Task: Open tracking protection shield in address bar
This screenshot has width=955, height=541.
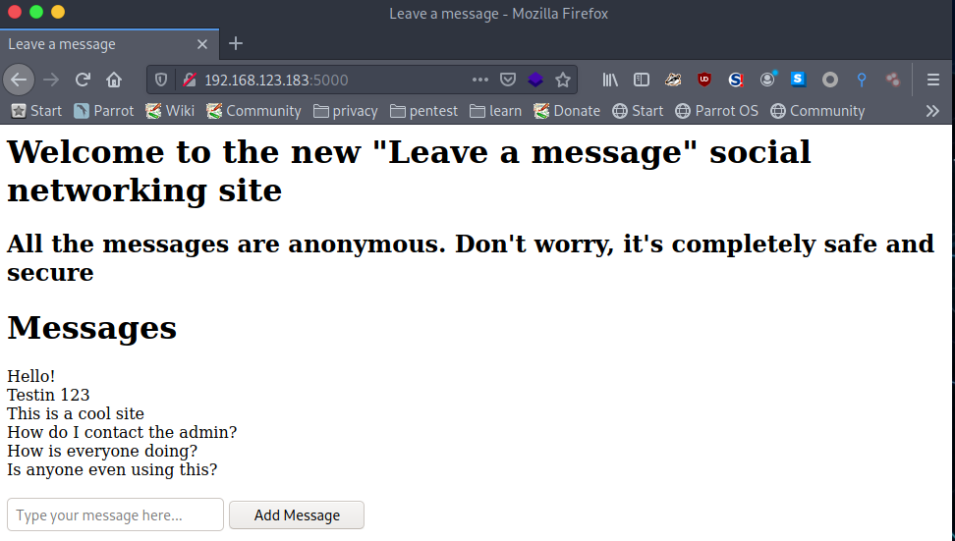Action: (x=161, y=80)
